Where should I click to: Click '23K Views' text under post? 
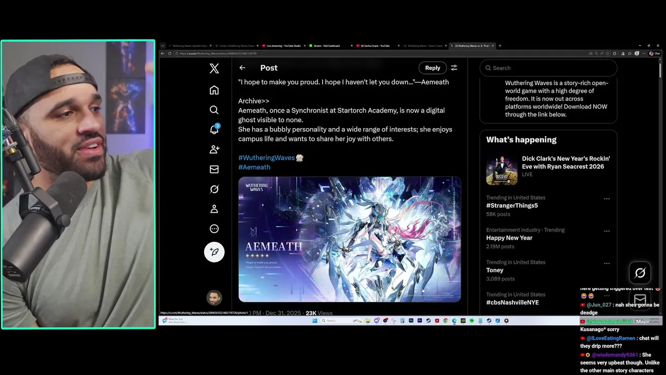tap(319, 313)
